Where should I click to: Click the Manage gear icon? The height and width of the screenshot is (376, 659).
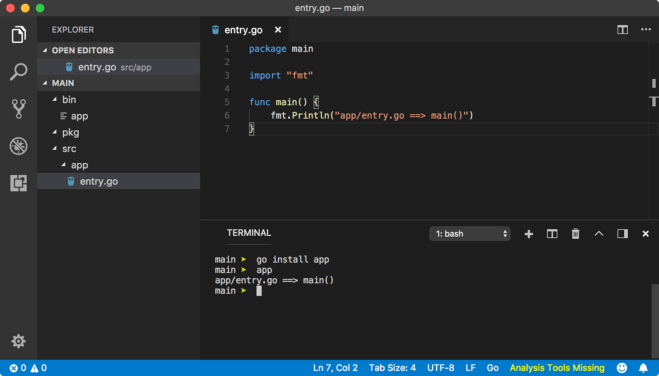(19, 341)
